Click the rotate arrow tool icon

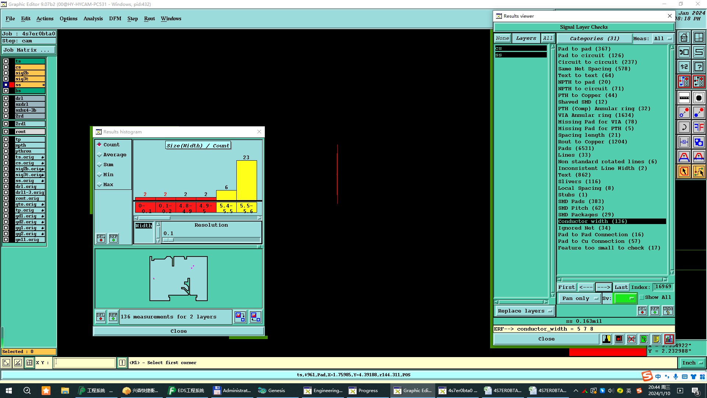[684, 128]
